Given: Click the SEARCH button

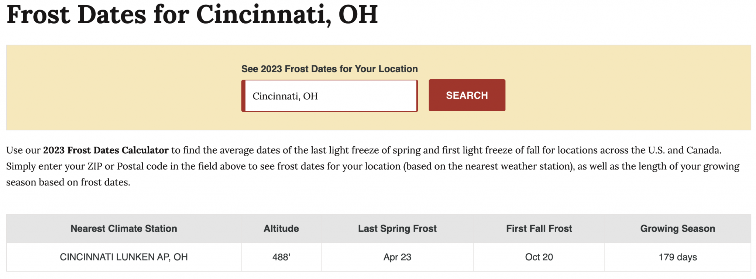Looking at the screenshot, I should (467, 95).
